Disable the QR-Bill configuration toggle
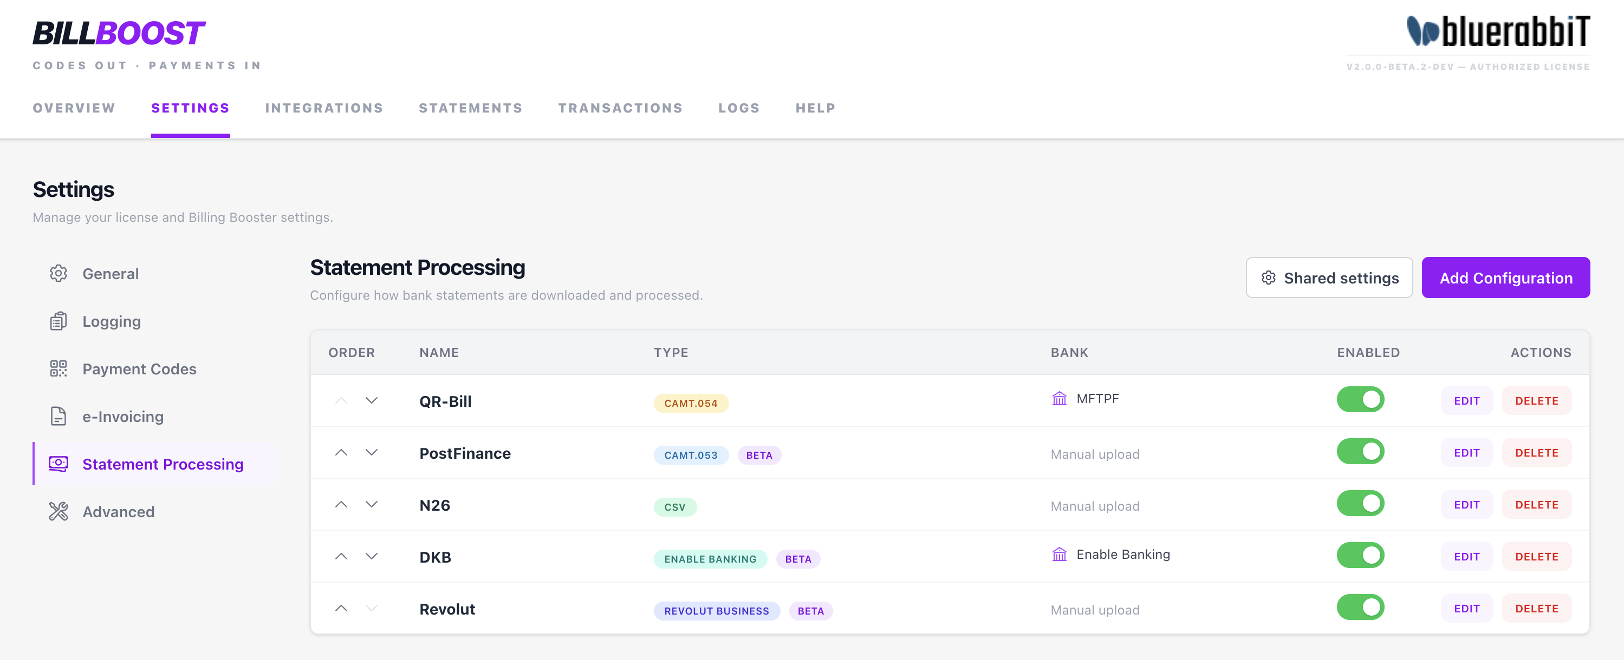Viewport: 1624px width, 660px height. [1360, 399]
